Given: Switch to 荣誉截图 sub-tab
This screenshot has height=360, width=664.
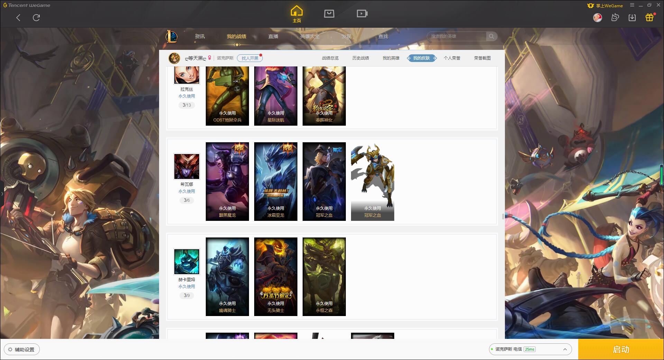Looking at the screenshot, I should pyautogui.click(x=482, y=58).
